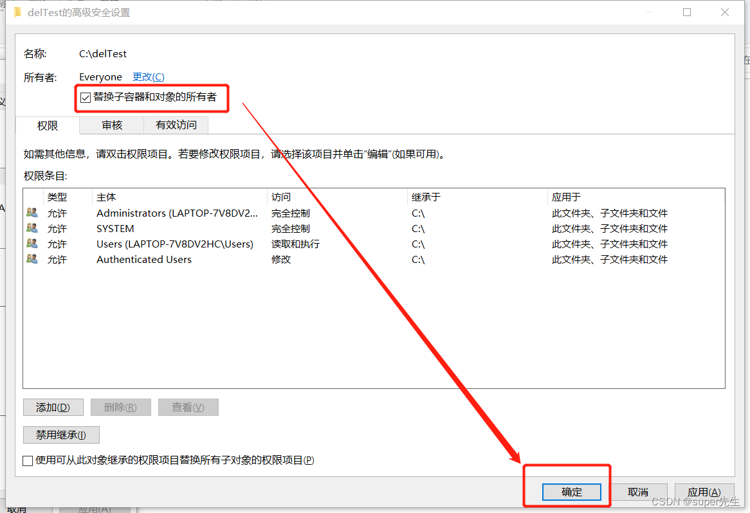Image resolution: width=750 pixels, height=513 pixels.
Task: Click the 查看(V) button
Action: [x=188, y=408]
